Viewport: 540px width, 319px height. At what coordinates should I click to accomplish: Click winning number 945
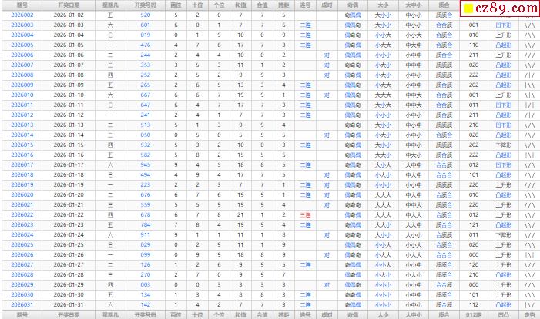tap(146, 165)
